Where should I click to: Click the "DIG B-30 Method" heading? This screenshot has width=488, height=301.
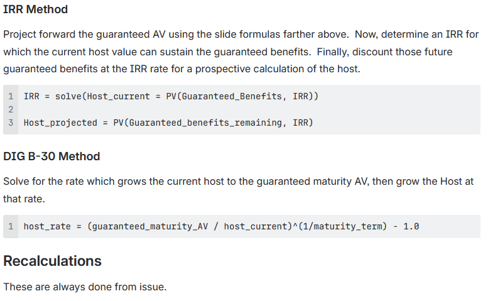tap(52, 156)
